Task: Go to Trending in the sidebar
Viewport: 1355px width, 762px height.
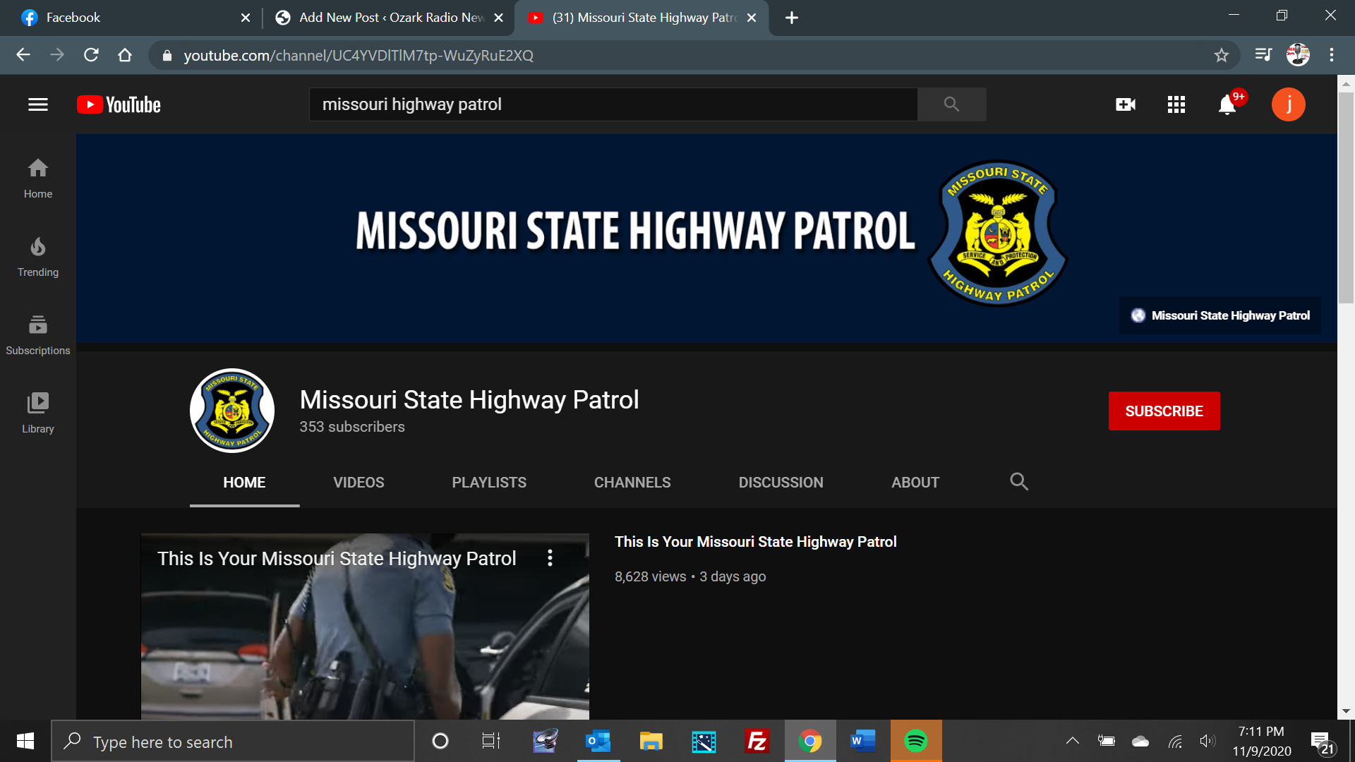Action: point(38,257)
